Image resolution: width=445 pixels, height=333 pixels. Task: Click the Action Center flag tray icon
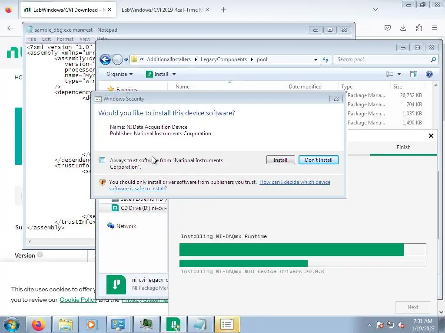pos(380,325)
